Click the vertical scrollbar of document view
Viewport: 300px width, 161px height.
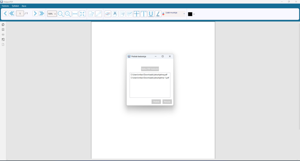pos(299,76)
